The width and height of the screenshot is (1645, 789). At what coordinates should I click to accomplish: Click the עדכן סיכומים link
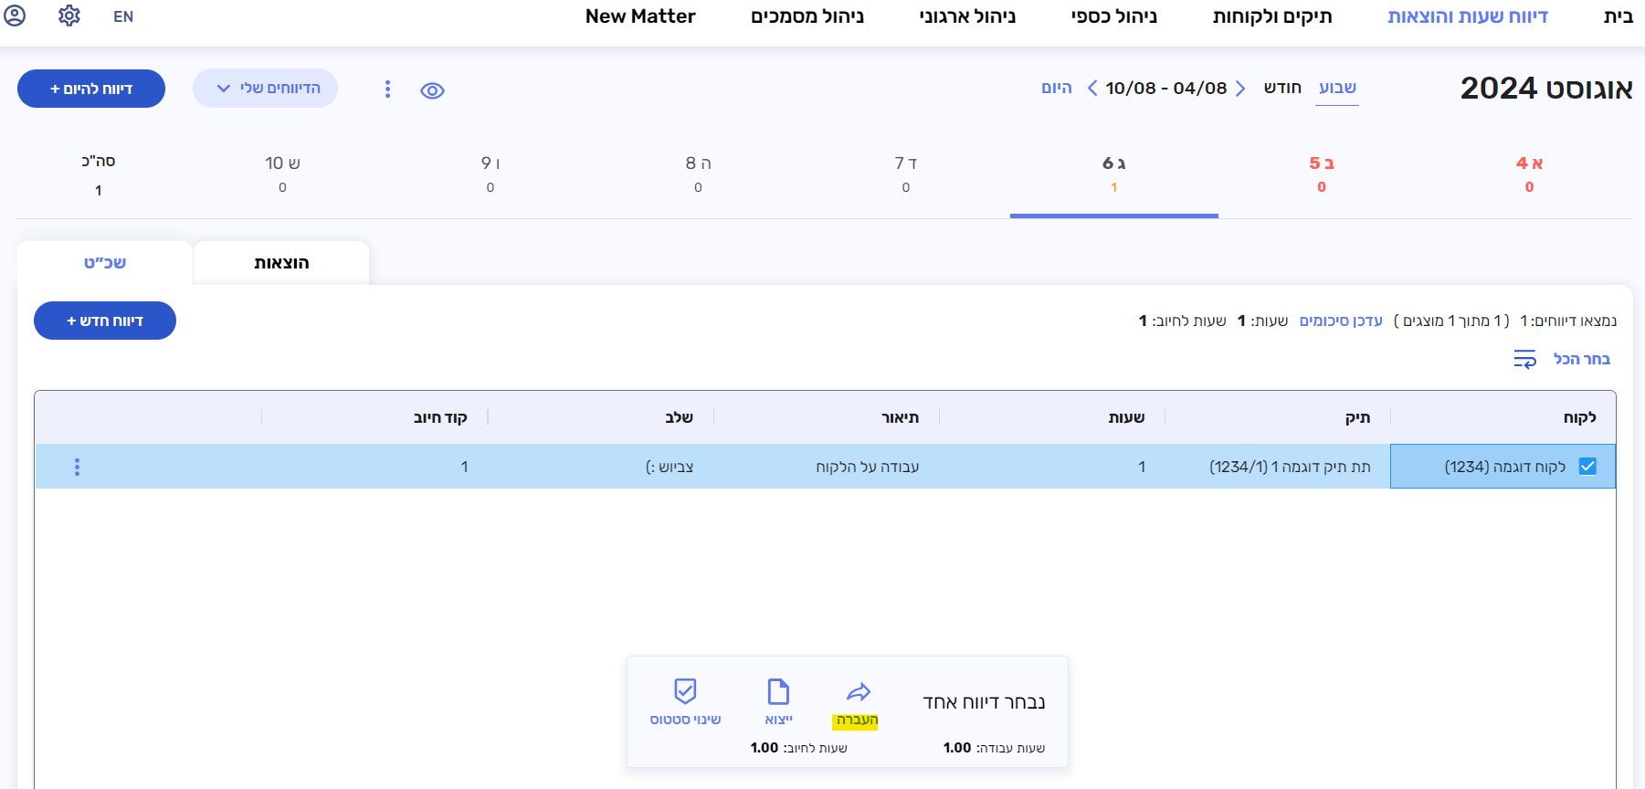1341,321
